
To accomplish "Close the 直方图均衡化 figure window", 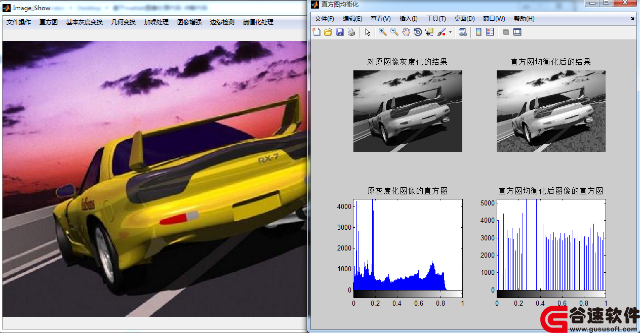I will click(625, 3).
